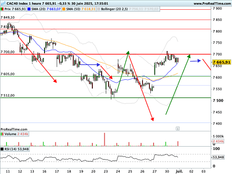Click date 20 on the time axis
232x174 pixels.
click(93, 171)
